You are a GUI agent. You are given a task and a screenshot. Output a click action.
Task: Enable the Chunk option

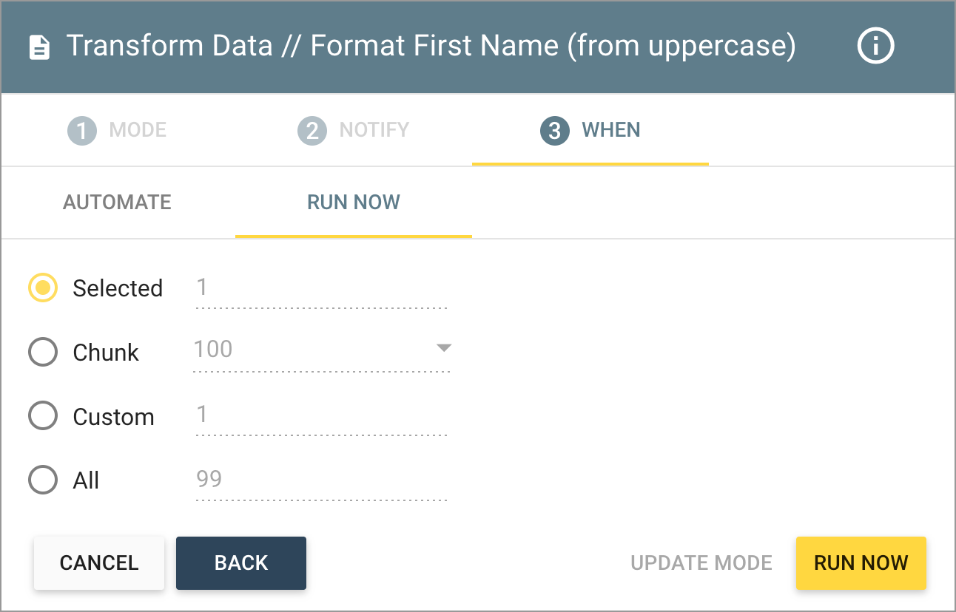(x=42, y=352)
